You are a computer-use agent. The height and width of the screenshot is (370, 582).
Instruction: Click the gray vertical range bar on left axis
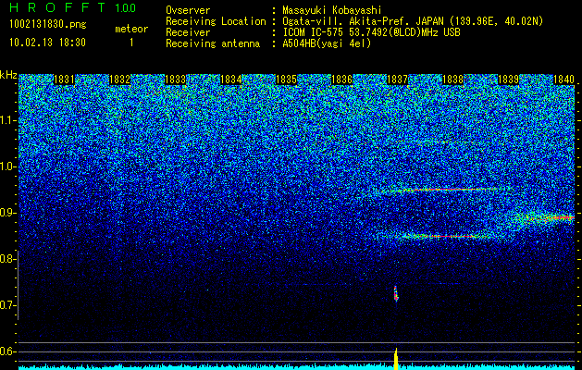[x=18, y=285]
